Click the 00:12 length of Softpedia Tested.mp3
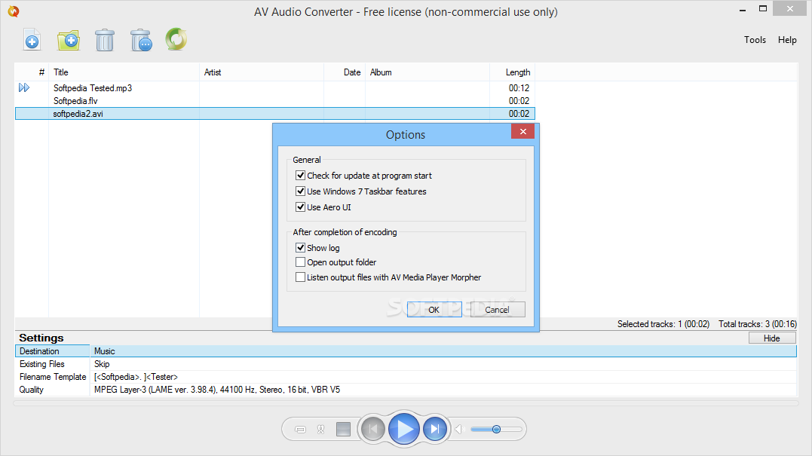Viewport: 812px width, 456px height. [519, 88]
